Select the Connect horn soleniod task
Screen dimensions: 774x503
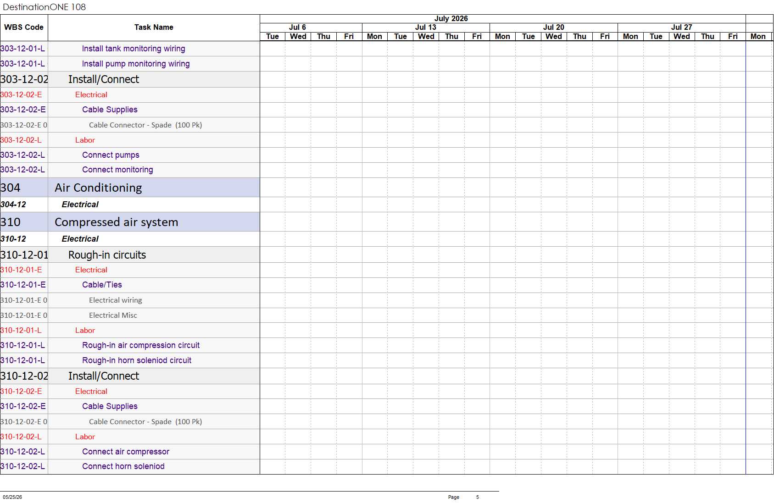[x=123, y=466]
